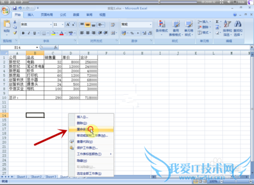Center text horizontally
This screenshot has width=254, height=185.
click(x=87, y=33)
